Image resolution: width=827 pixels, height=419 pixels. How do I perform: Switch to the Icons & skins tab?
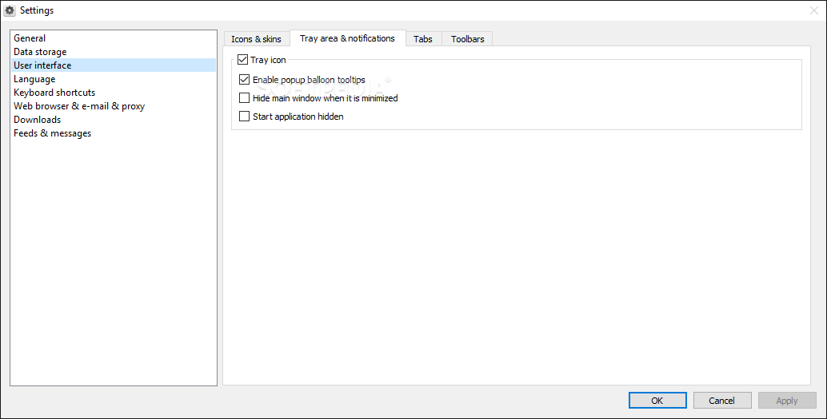[256, 39]
